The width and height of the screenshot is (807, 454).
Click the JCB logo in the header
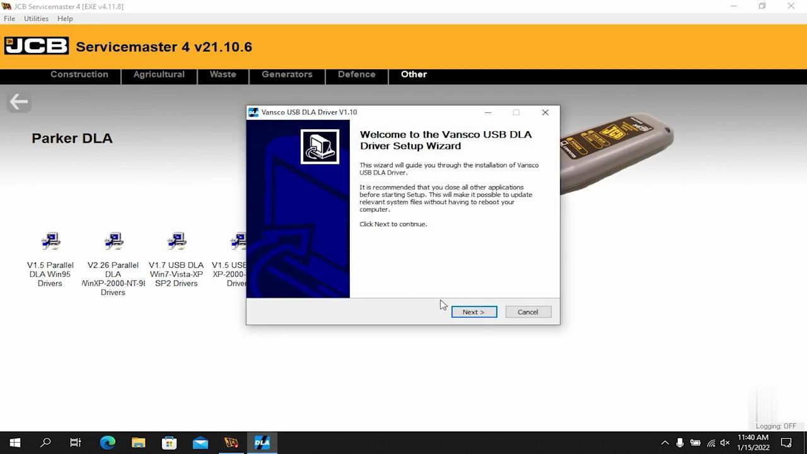[x=37, y=46]
